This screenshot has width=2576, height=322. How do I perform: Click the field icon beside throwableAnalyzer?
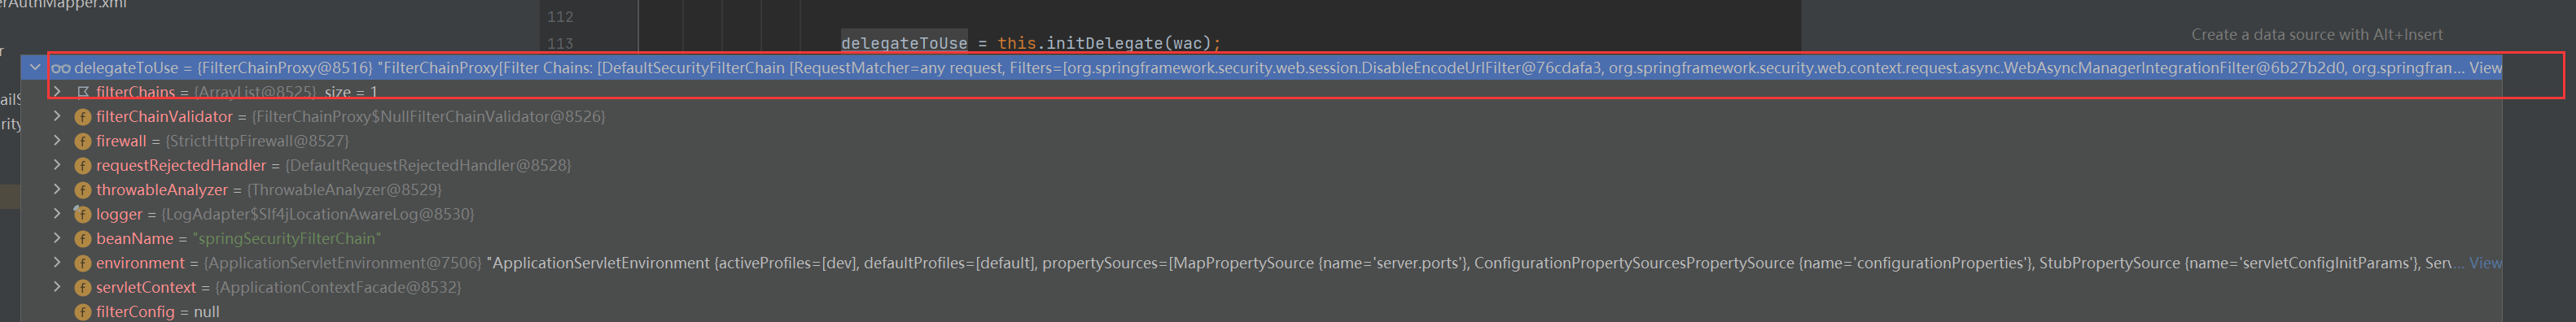click(x=83, y=190)
